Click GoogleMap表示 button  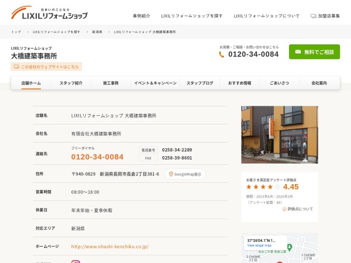(185, 174)
